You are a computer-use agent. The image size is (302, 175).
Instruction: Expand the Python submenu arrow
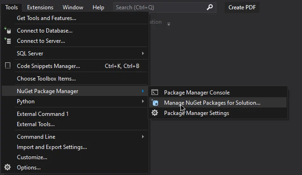(143, 101)
